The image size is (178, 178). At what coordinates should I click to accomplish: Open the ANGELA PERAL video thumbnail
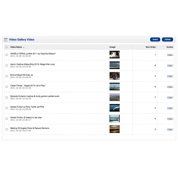point(115,54)
